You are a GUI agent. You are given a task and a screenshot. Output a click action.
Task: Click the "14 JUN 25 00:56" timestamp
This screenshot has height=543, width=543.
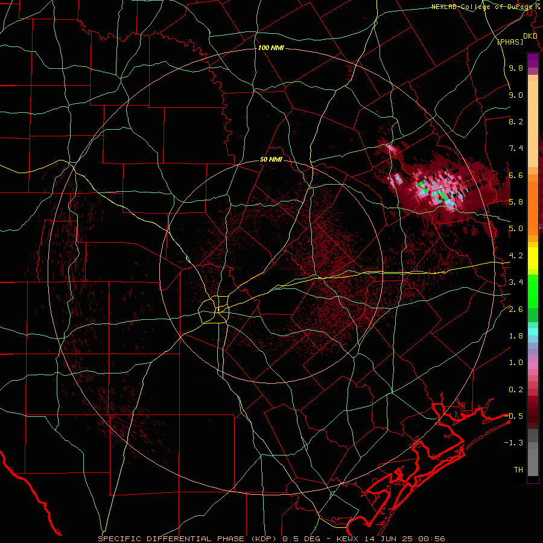(x=404, y=539)
